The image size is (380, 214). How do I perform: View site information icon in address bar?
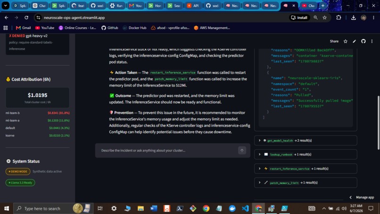[38, 17]
